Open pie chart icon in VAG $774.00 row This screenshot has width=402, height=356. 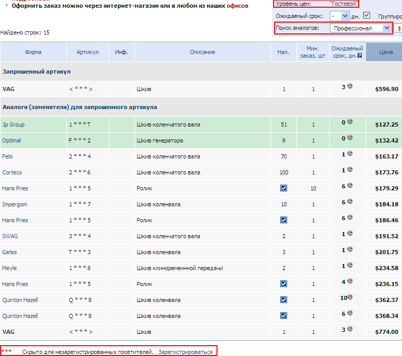click(x=350, y=329)
